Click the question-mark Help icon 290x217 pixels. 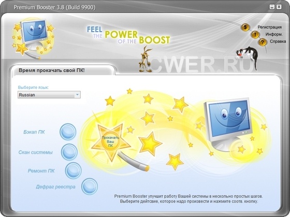point(262,42)
